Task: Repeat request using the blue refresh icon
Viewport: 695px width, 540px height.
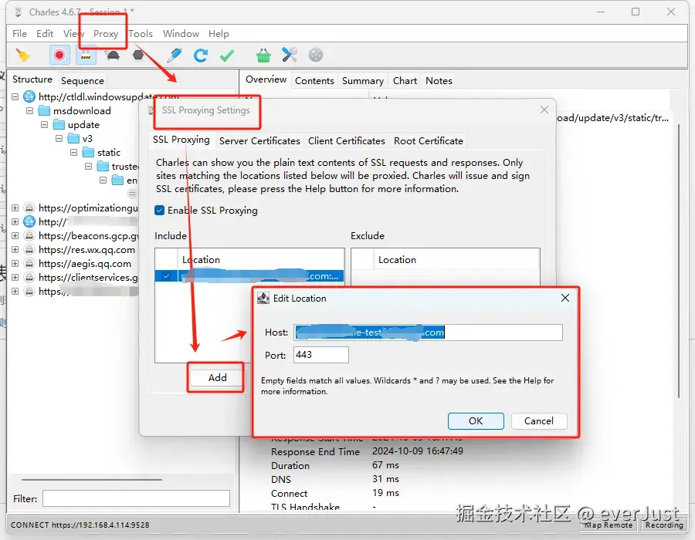Action: [200, 56]
